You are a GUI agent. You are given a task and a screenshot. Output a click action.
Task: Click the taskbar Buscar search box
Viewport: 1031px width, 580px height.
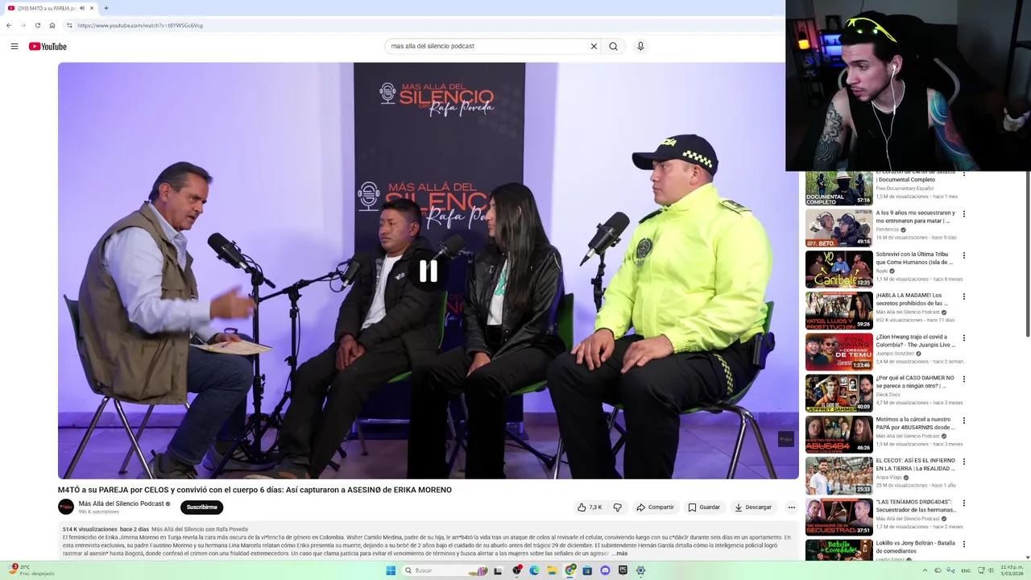445,570
